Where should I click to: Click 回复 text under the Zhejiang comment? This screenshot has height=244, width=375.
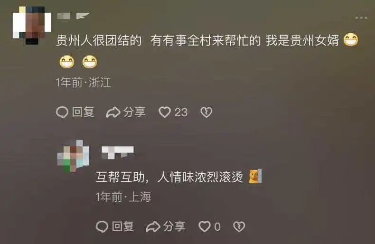(x=83, y=112)
